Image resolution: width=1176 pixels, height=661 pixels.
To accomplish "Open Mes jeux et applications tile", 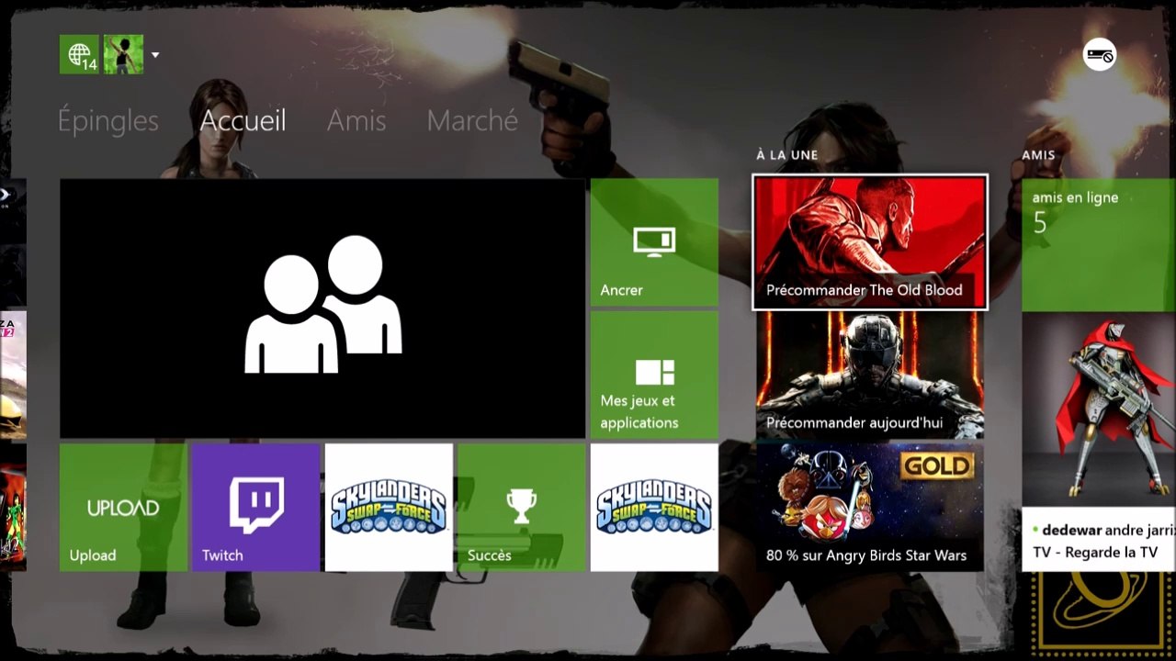I will click(654, 375).
